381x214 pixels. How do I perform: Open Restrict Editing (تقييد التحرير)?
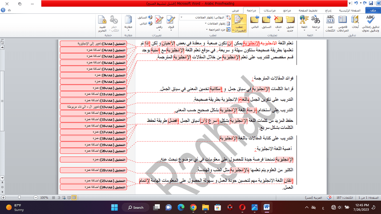102,23
